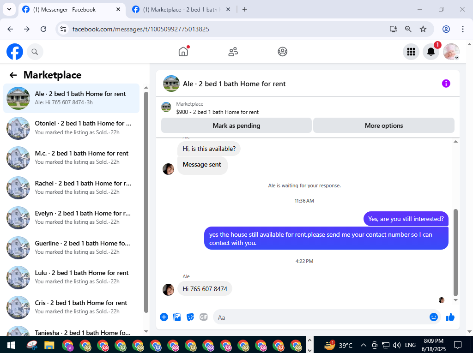Close the Marketplace browser tab
Screen dimensions: 473x353
pyautogui.click(x=228, y=9)
